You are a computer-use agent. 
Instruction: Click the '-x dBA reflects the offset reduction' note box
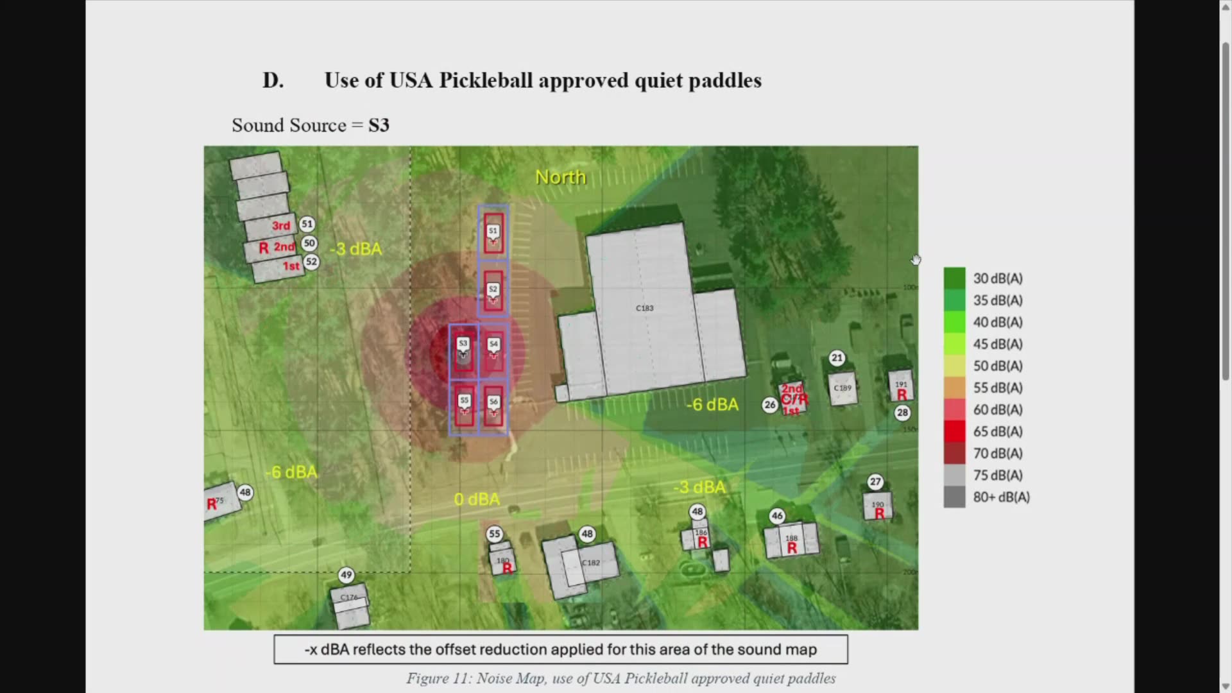point(561,649)
